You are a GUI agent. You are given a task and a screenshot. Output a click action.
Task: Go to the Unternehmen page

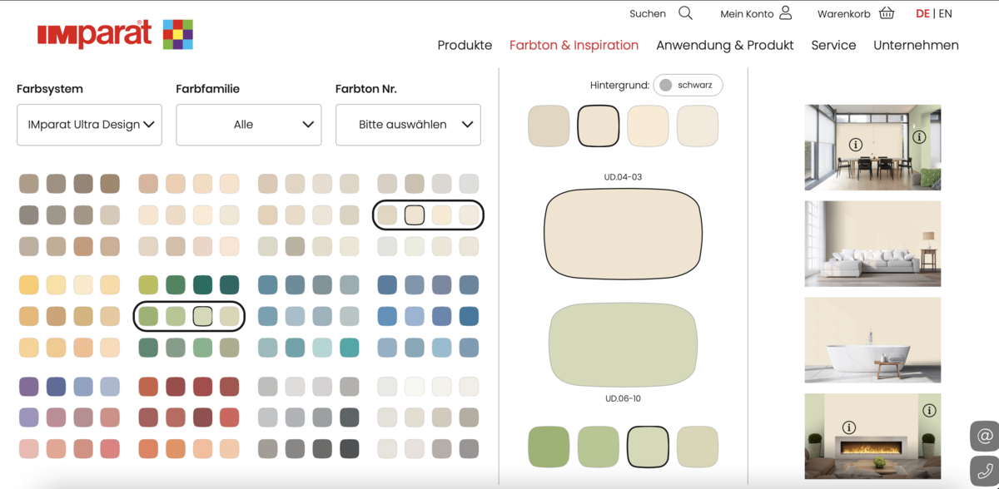coord(916,45)
